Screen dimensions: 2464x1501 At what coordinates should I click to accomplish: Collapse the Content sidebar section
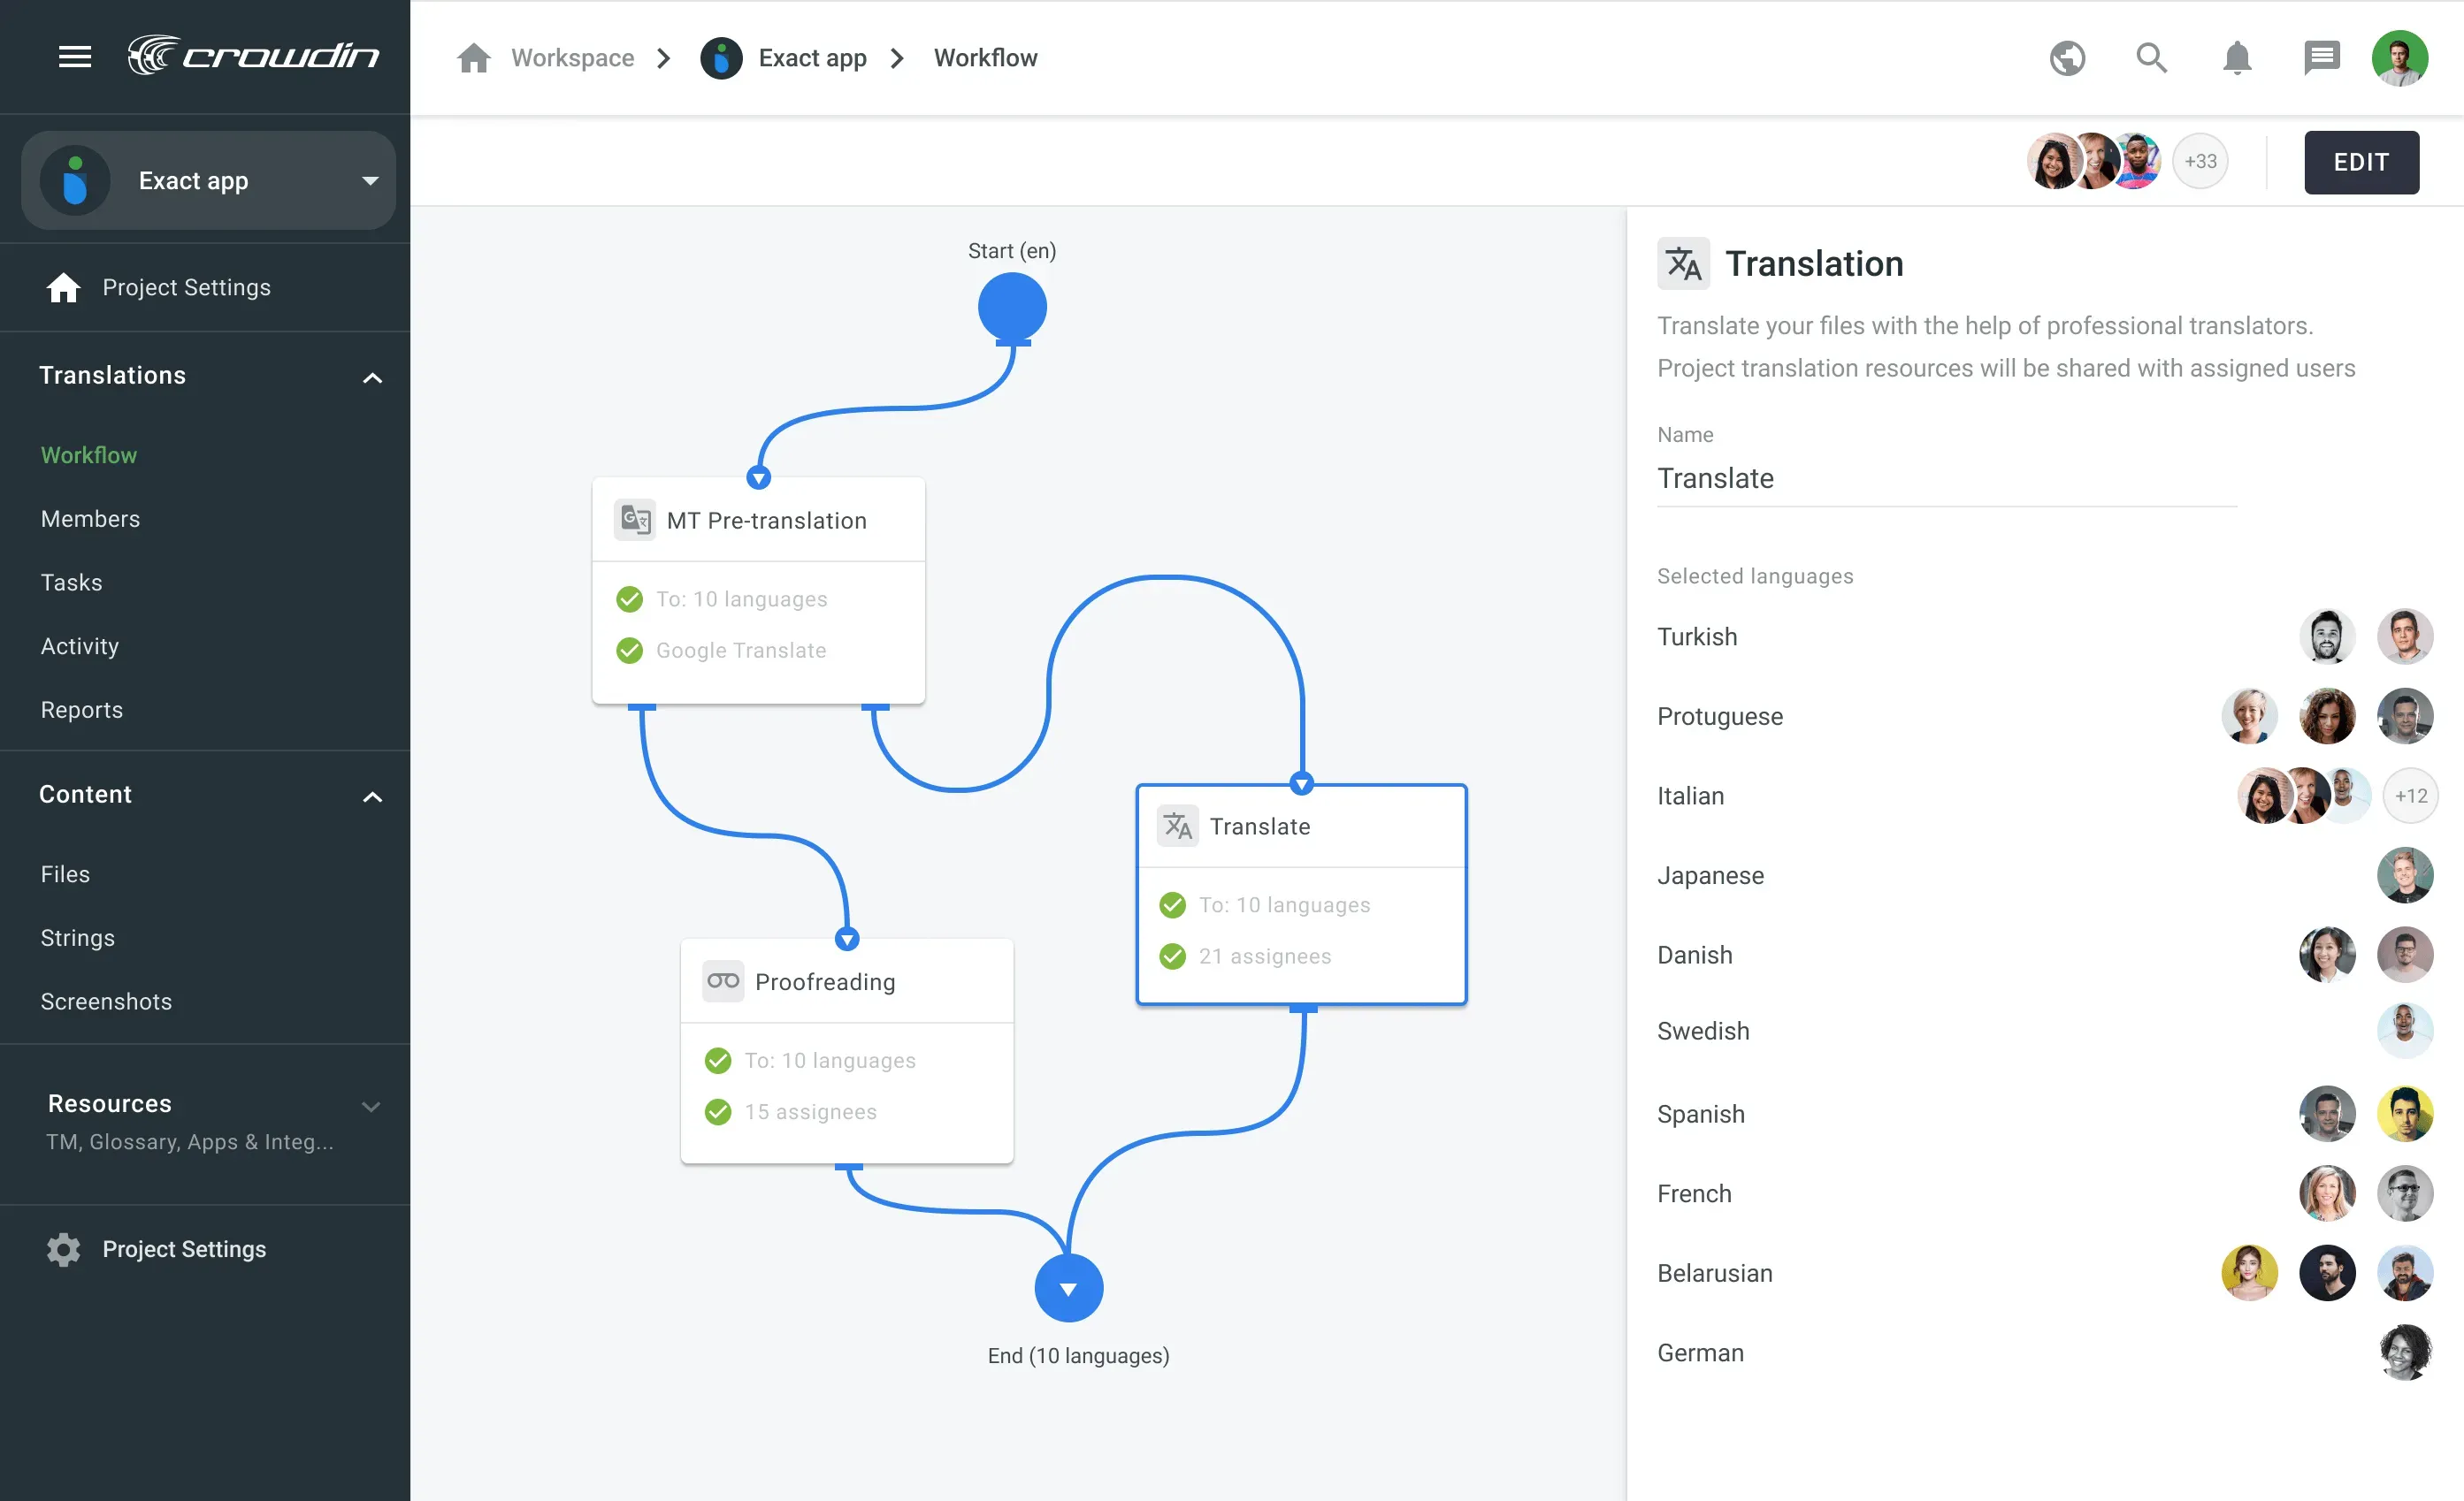[372, 796]
